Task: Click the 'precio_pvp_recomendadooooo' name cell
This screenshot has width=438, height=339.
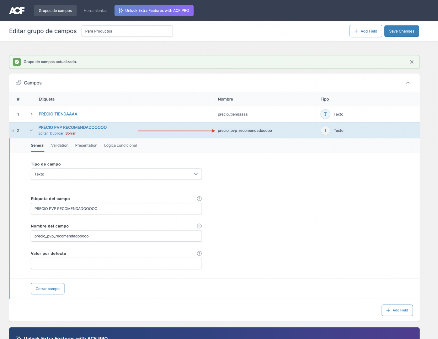Action: click(245, 131)
